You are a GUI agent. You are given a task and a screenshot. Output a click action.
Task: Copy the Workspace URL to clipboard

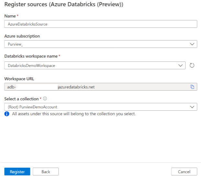tap(192, 87)
